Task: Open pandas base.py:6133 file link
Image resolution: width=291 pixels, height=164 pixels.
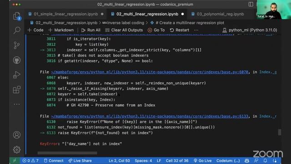Action: pyautogui.click(x=150, y=116)
